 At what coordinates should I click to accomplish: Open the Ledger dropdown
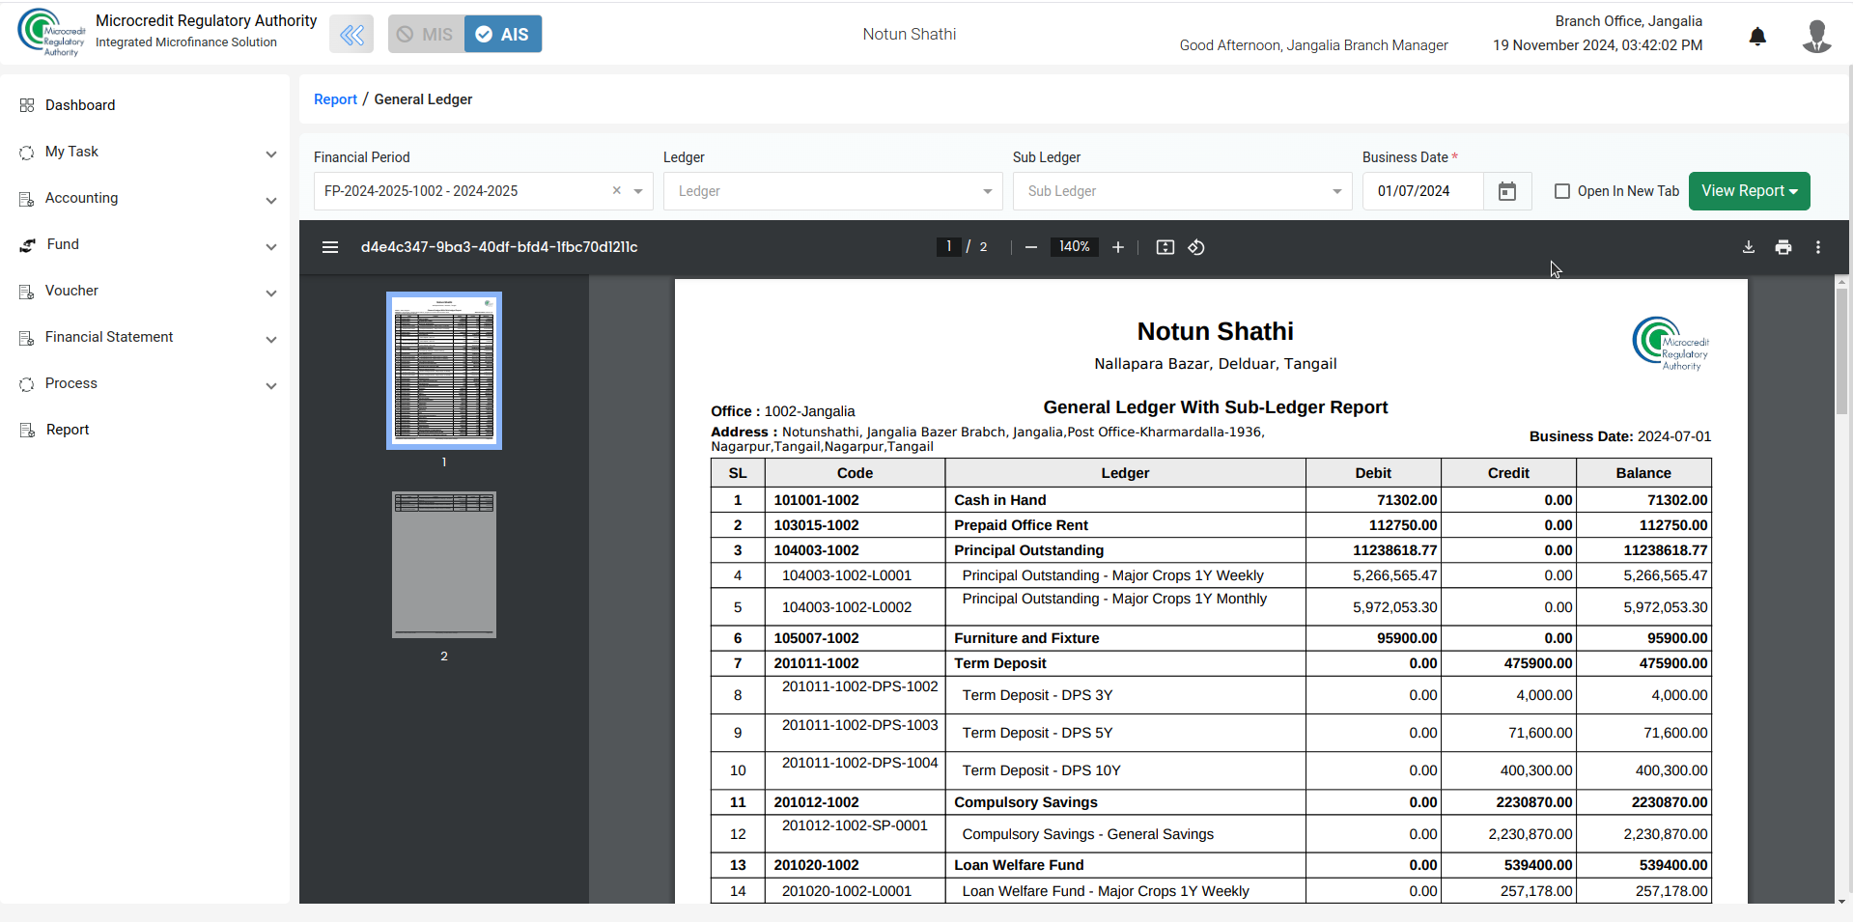832,191
